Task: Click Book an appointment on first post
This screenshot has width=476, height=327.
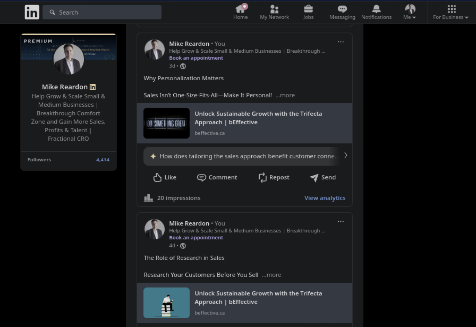Action: click(x=196, y=58)
